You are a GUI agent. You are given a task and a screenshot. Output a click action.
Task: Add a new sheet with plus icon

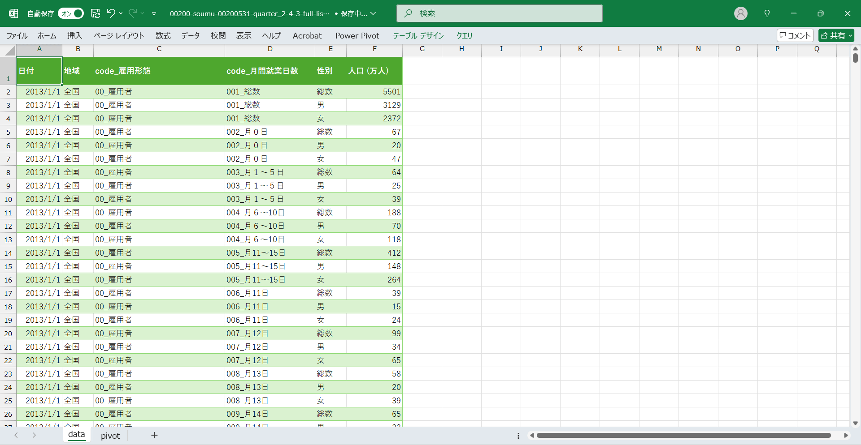point(154,435)
